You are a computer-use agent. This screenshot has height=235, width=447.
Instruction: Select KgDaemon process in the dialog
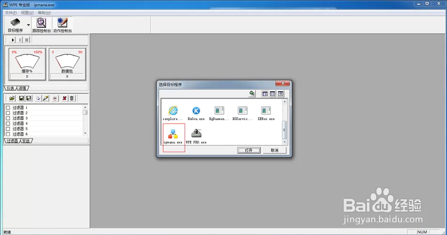tap(219, 113)
